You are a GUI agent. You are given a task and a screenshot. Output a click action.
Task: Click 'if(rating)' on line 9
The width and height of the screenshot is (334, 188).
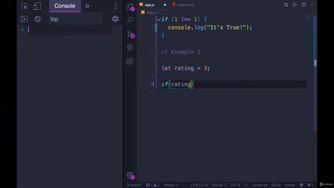(177, 85)
